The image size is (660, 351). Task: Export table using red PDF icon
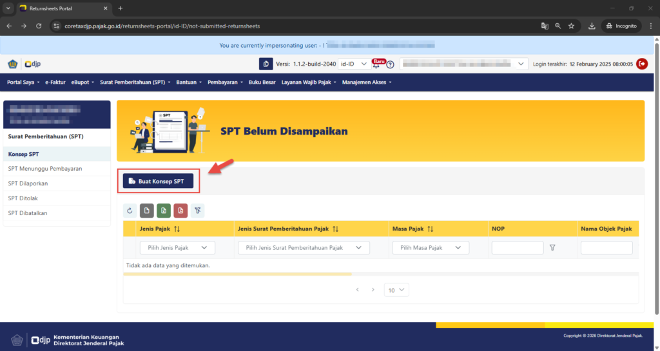[x=180, y=210]
